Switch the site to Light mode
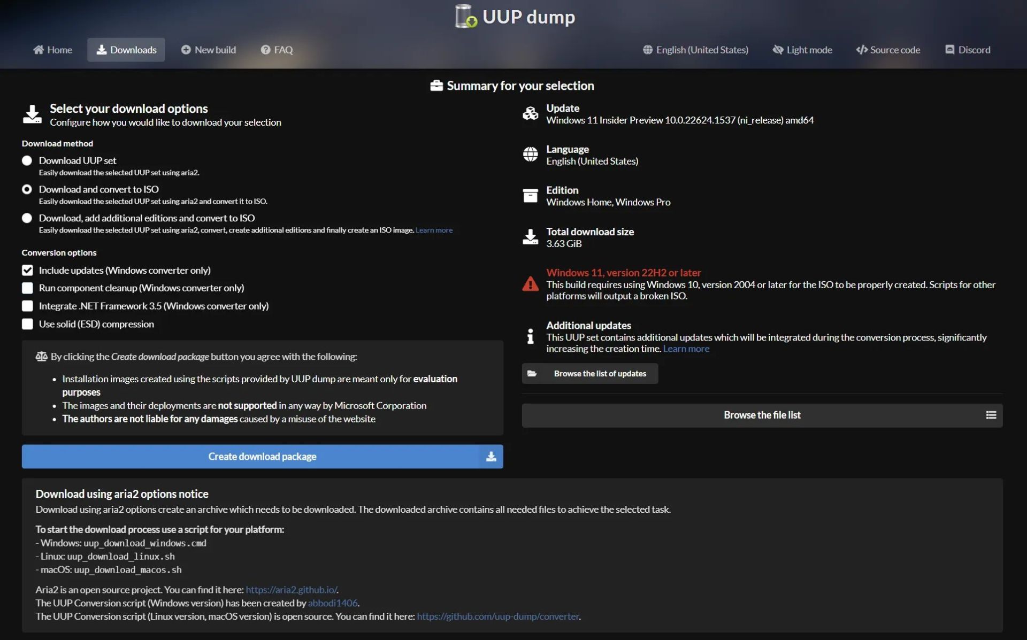This screenshot has height=640, width=1027. 802,50
